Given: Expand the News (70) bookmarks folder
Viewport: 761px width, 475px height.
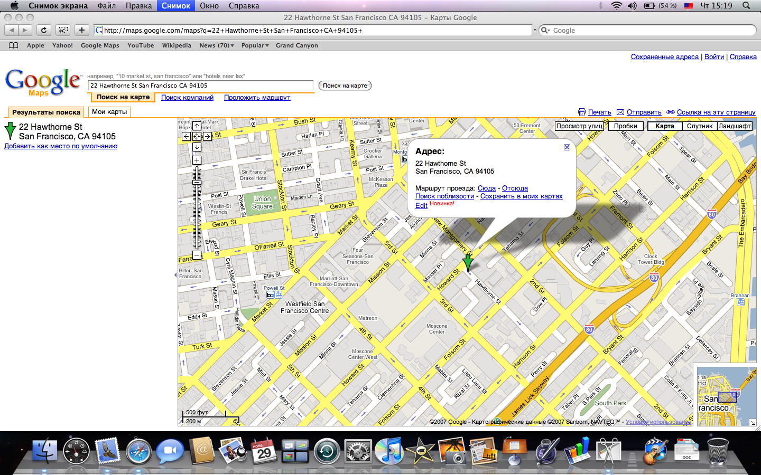Looking at the screenshot, I should click(217, 45).
